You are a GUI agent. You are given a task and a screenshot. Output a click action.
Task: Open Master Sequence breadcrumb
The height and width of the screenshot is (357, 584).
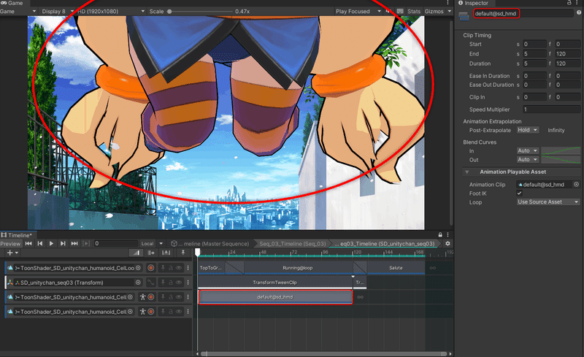click(x=213, y=244)
